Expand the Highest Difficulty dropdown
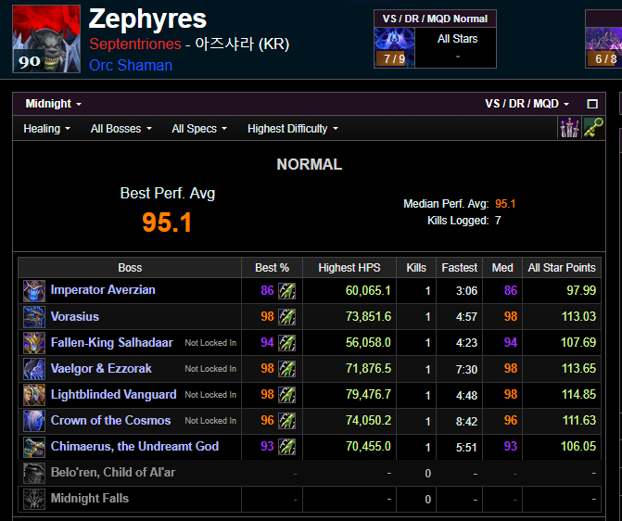The width and height of the screenshot is (622, 521). point(293,129)
